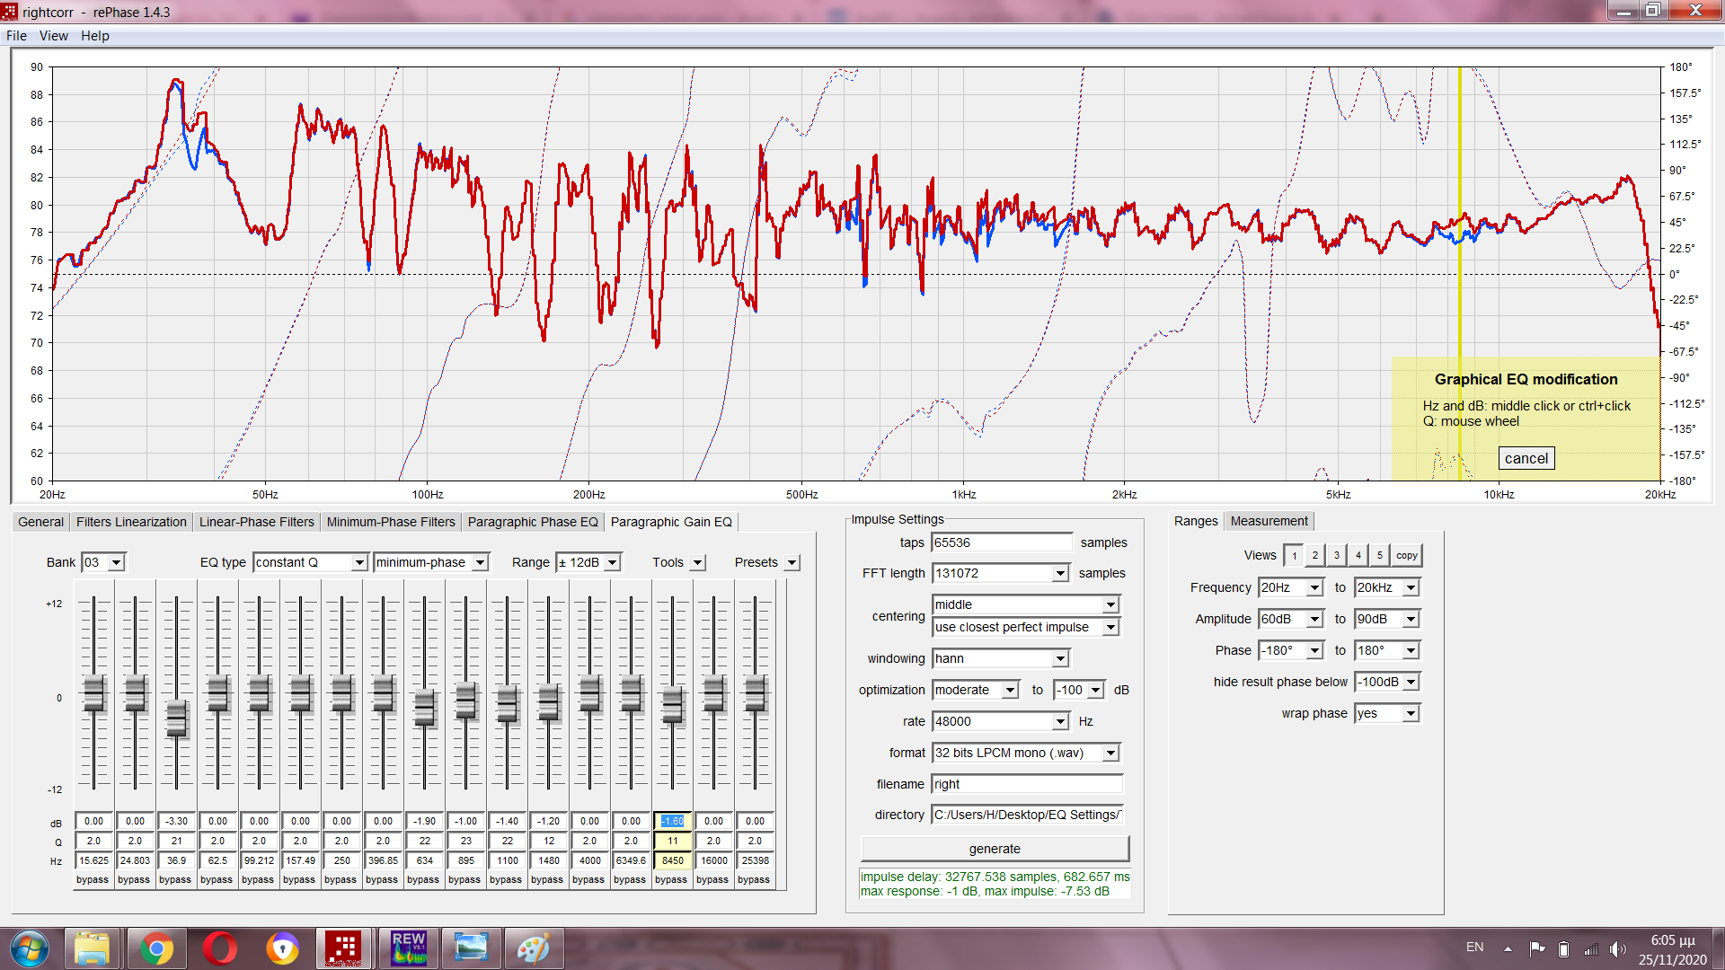
Task: Open the View menu
Action: pyautogui.click(x=53, y=36)
